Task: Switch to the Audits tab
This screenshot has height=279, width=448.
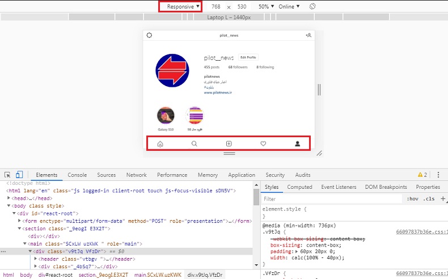Action: click(x=303, y=175)
